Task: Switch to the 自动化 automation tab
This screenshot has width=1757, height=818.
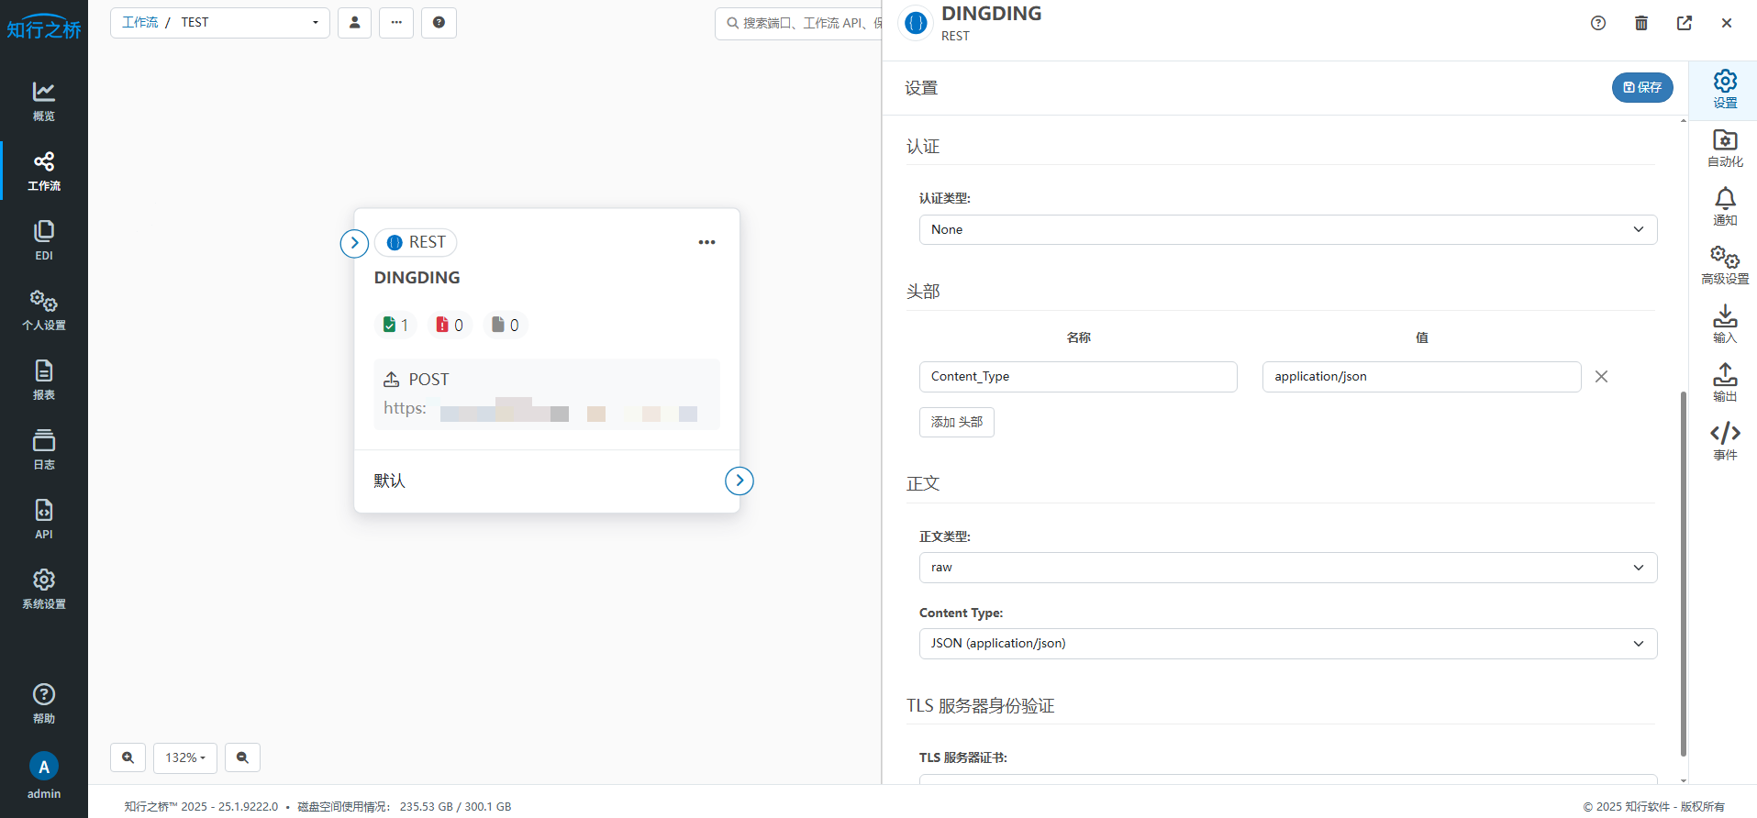Action: [1725, 149]
